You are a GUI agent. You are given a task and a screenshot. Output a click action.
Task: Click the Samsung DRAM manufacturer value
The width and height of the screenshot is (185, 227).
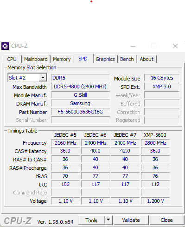coord(80,103)
